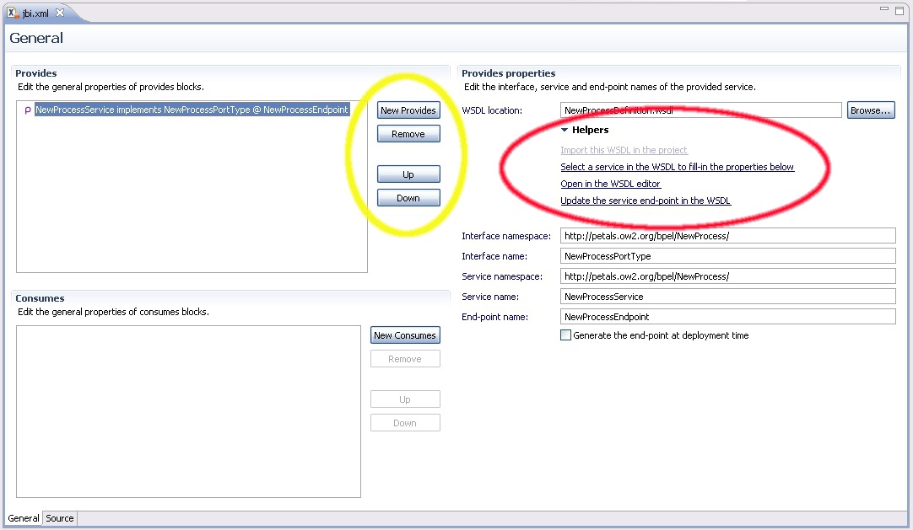
Task: Click the jbi.xml file icon in tab
Action: (14, 13)
